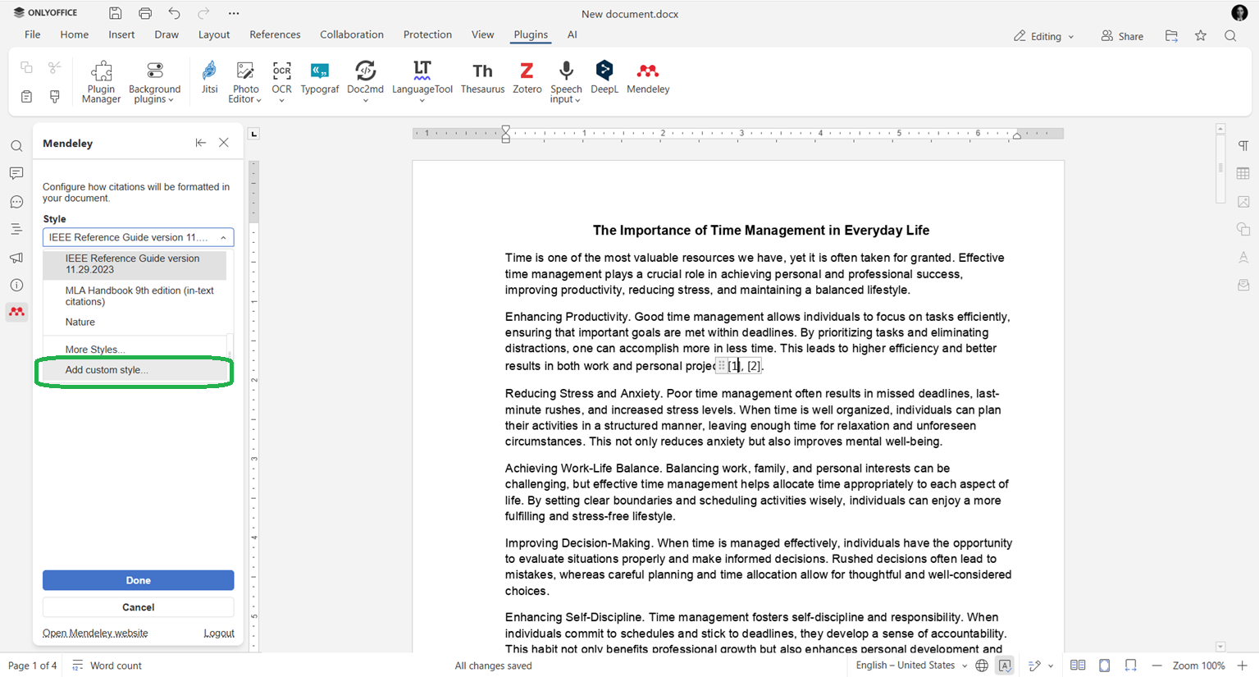
Task: Open the DeepL translator plugin
Action: coord(604,78)
